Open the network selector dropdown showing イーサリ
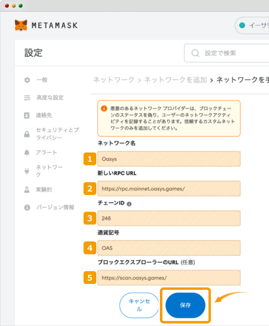Image resolution: width=269 pixels, height=326 pixels. [x=252, y=25]
